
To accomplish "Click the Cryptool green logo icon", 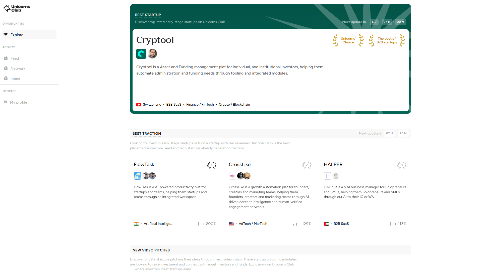I will click(141, 54).
